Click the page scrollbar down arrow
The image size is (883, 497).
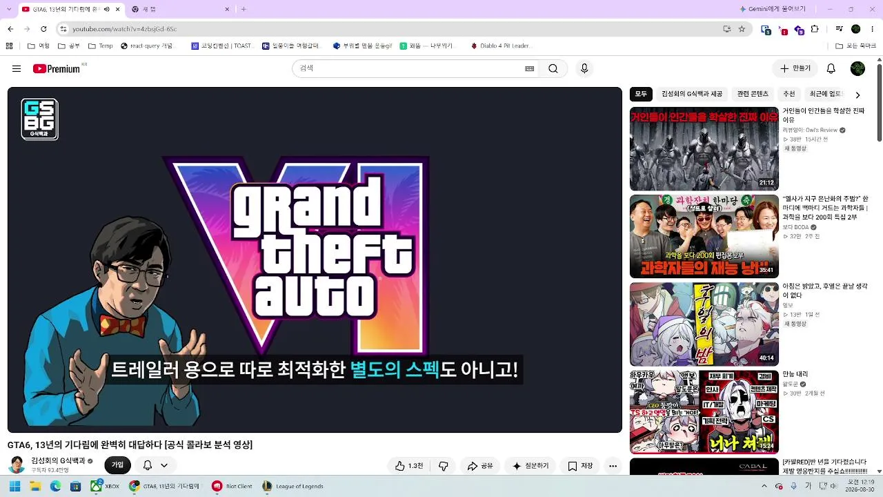[x=879, y=472]
